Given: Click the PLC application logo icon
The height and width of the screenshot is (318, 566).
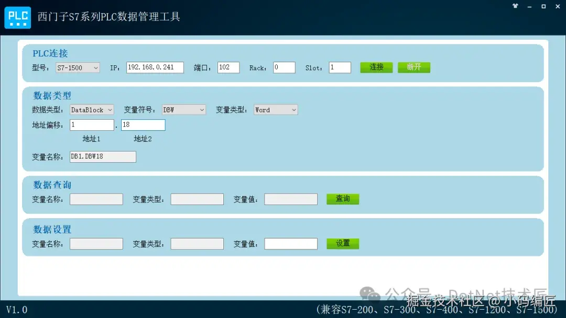Looking at the screenshot, I should pos(18,17).
